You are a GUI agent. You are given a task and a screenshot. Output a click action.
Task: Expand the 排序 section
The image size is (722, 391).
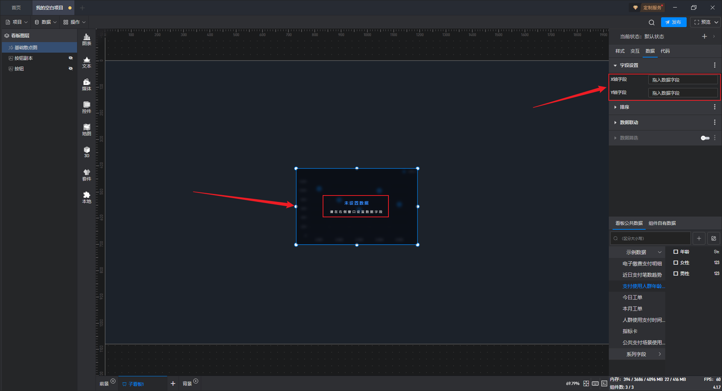615,107
